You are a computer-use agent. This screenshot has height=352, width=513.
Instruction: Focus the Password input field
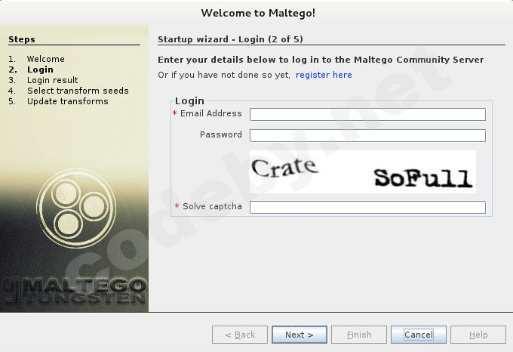(x=367, y=135)
